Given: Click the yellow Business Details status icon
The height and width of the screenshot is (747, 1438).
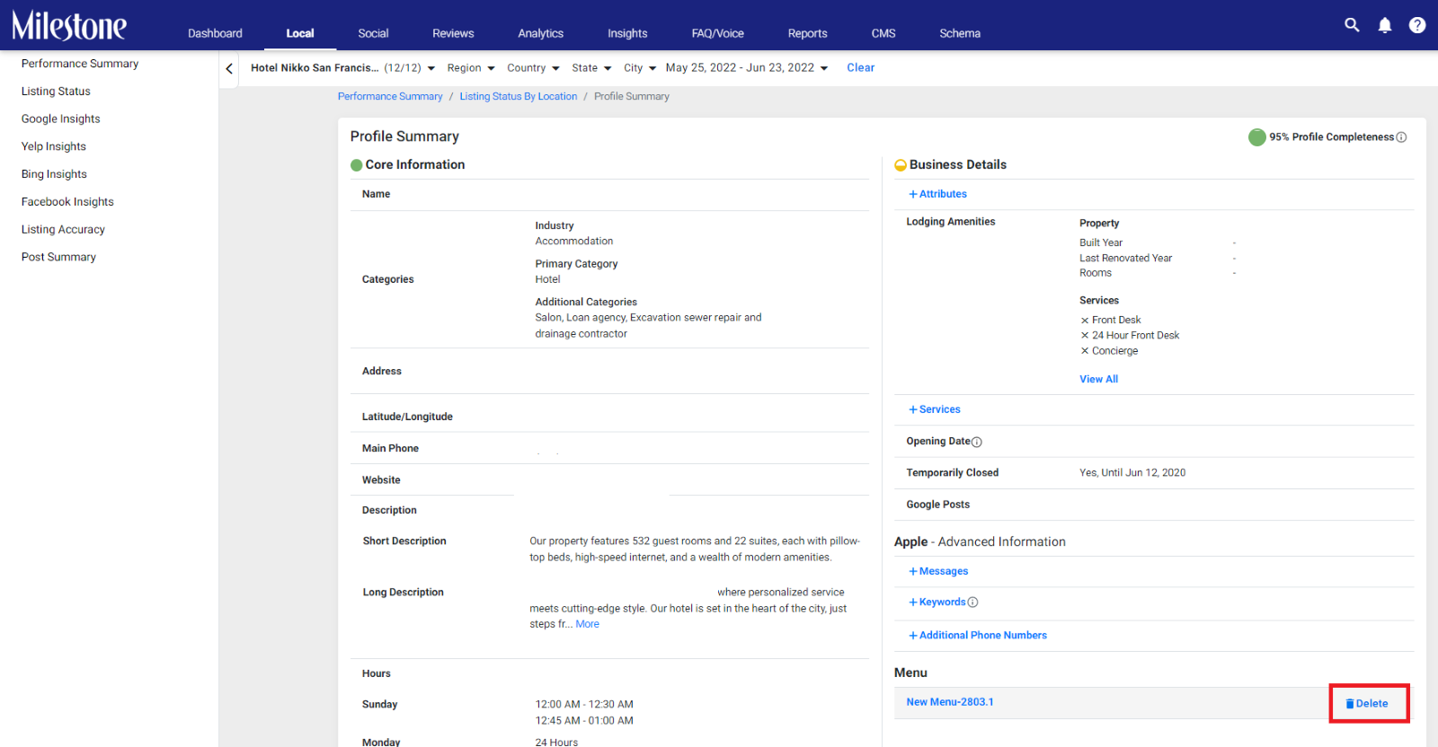Looking at the screenshot, I should pyautogui.click(x=901, y=165).
